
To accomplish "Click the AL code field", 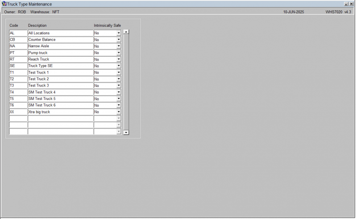I will click(x=18, y=33).
